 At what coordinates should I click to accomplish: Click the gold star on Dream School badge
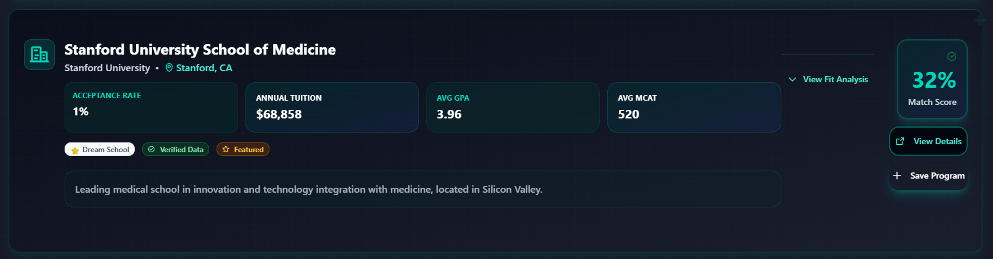(x=75, y=150)
